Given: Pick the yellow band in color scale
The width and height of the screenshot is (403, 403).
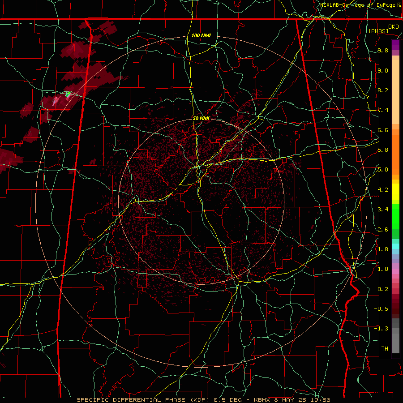Looking at the screenshot, I should click(395, 192).
